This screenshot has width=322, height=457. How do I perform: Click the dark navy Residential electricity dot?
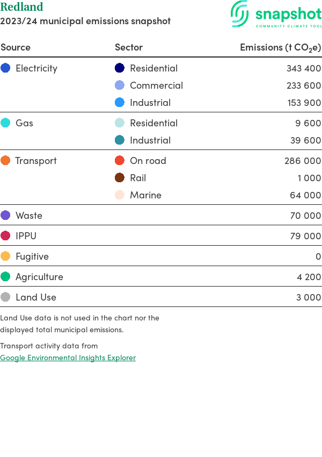[120, 68]
